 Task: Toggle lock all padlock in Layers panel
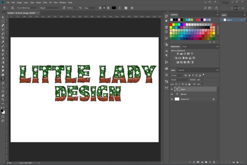click(x=190, y=84)
